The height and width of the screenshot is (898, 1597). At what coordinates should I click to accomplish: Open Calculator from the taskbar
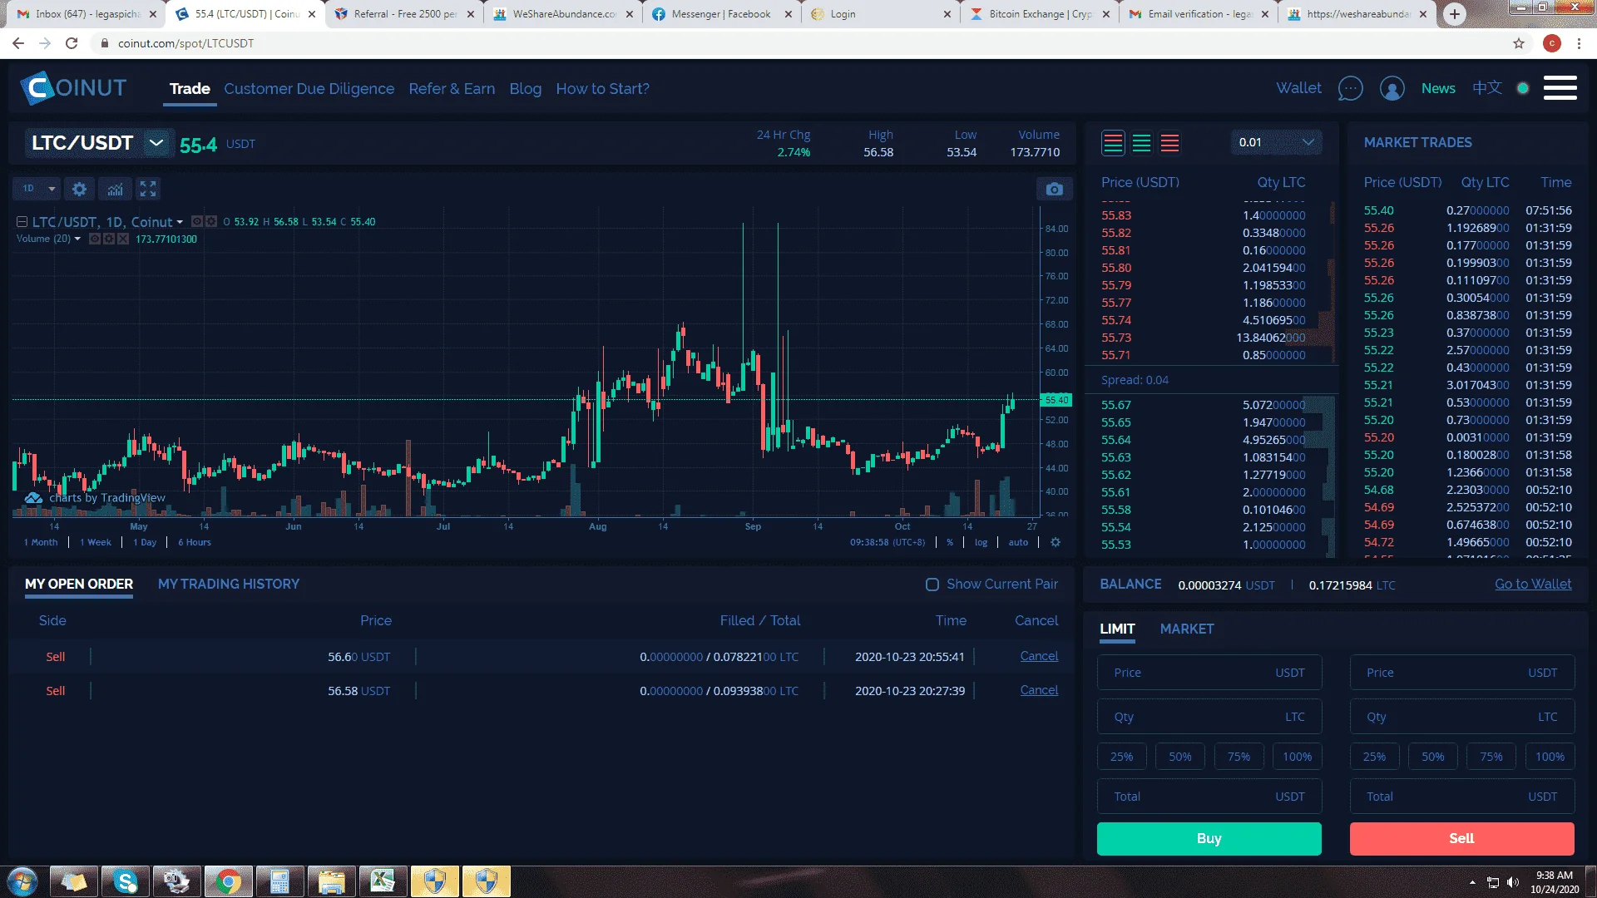coord(279,881)
